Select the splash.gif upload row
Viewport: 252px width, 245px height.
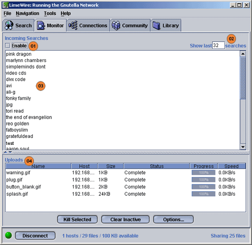coord(126,194)
